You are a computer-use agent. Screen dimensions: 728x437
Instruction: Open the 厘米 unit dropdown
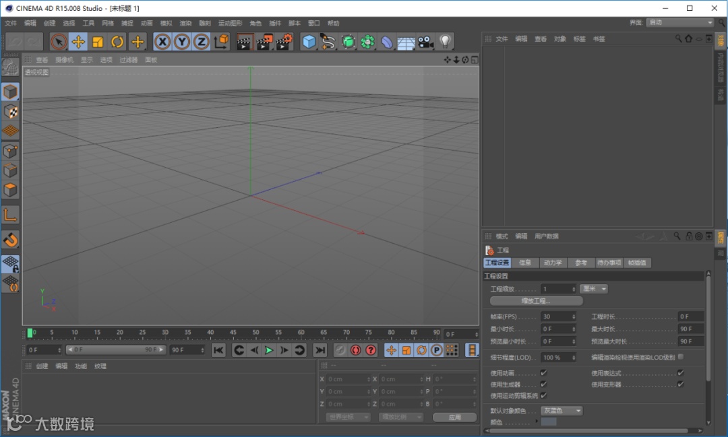pos(593,289)
